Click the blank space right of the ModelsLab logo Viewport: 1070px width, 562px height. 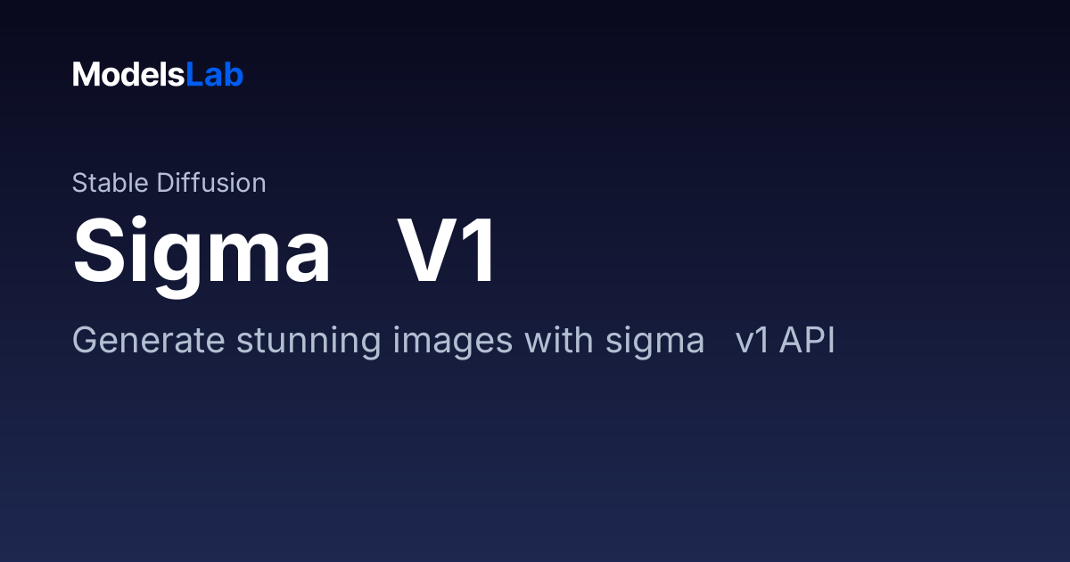(624, 75)
